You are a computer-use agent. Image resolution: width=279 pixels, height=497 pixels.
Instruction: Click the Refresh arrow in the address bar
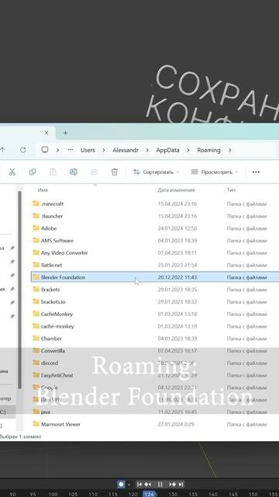coord(23,150)
